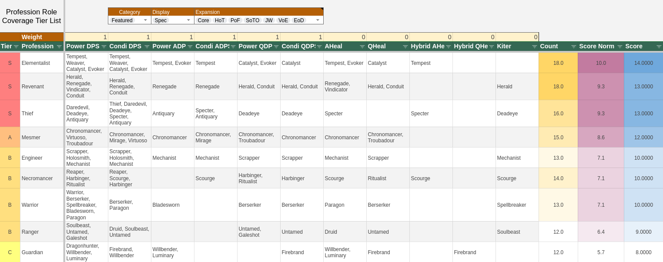Edit the Kiter weight value
The height and width of the screenshot is (262, 663).
[x=517, y=37]
